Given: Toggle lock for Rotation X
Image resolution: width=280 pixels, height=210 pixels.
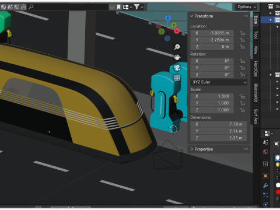Looking at the screenshot, I should (x=242, y=61).
